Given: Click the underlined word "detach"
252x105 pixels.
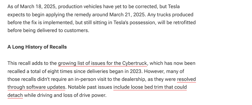Looking at the screenshot, I should (15, 95).
